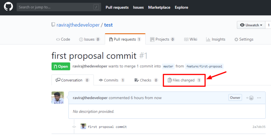The height and width of the screenshot is (138, 271).
Task: Click the small avatar beside the commit
Action: [83, 126]
